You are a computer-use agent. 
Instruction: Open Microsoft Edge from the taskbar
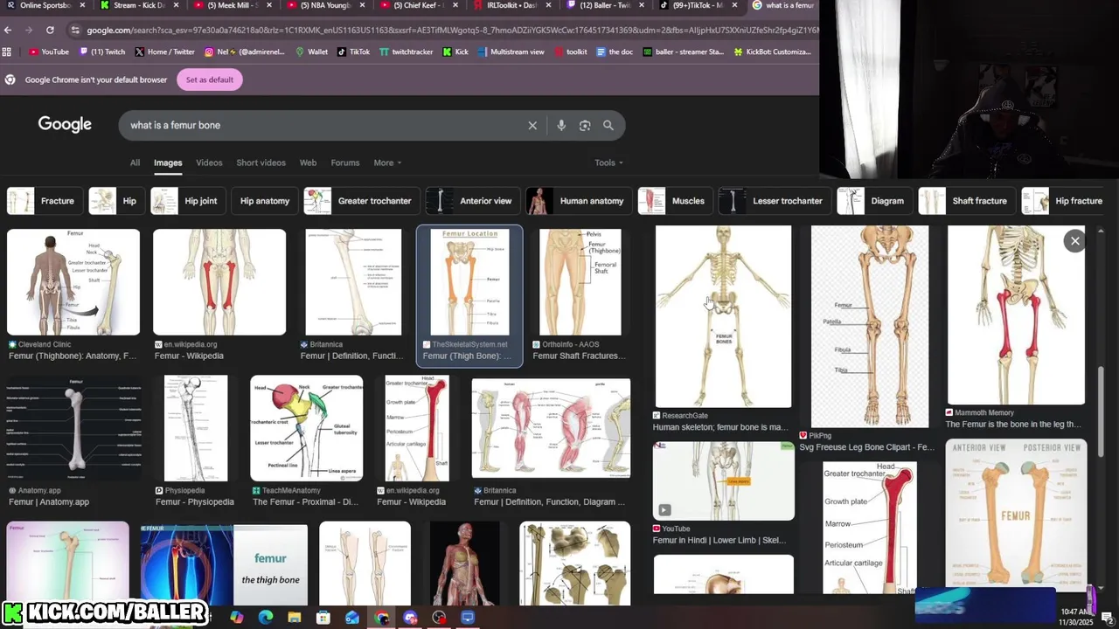pyautogui.click(x=266, y=618)
